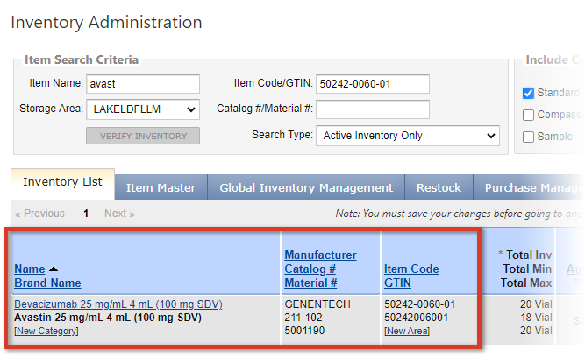Click the New Category link
The image size is (585, 357).
[46, 331]
